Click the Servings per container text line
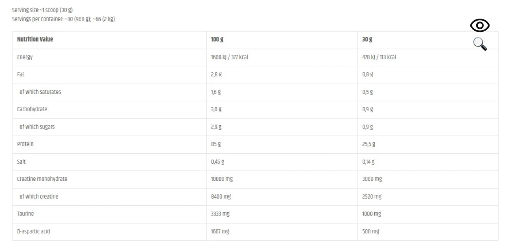Screen dimensions: 507x243 pos(63,19)
